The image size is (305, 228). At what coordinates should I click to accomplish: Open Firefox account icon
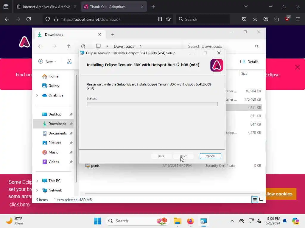click(x=266, y=19)
